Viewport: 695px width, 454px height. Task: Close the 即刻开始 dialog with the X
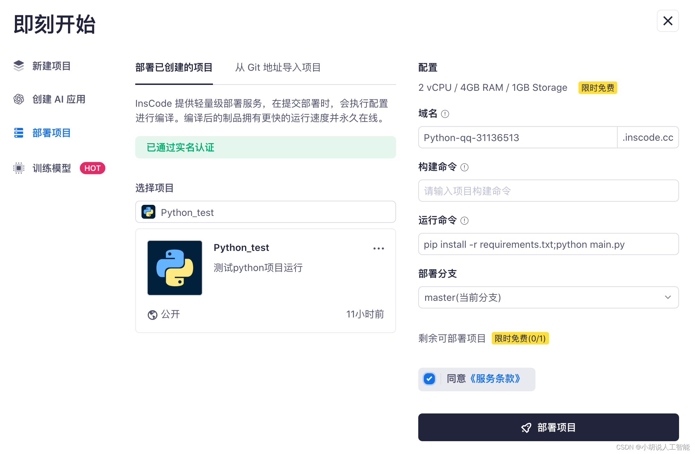point(668,21)
